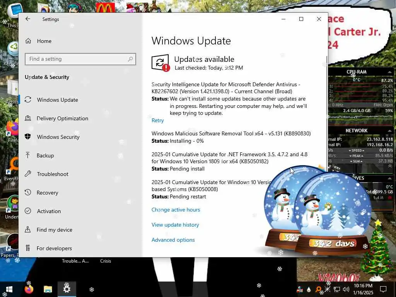Click the Windows Update page heading
This screenshot has height=297, width=396.
(x=191, y=41)
